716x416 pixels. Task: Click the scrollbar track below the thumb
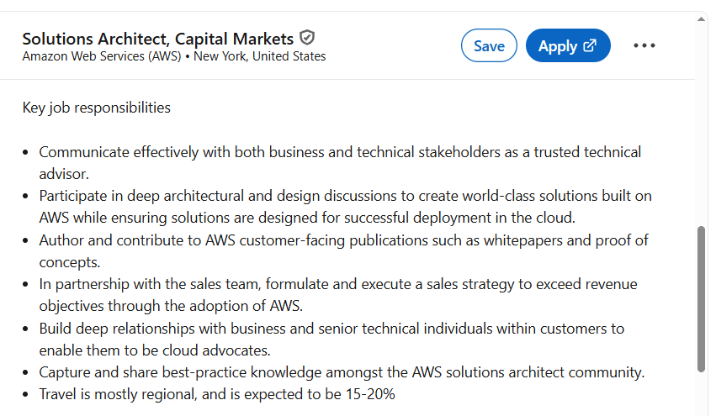pos(702,393)
